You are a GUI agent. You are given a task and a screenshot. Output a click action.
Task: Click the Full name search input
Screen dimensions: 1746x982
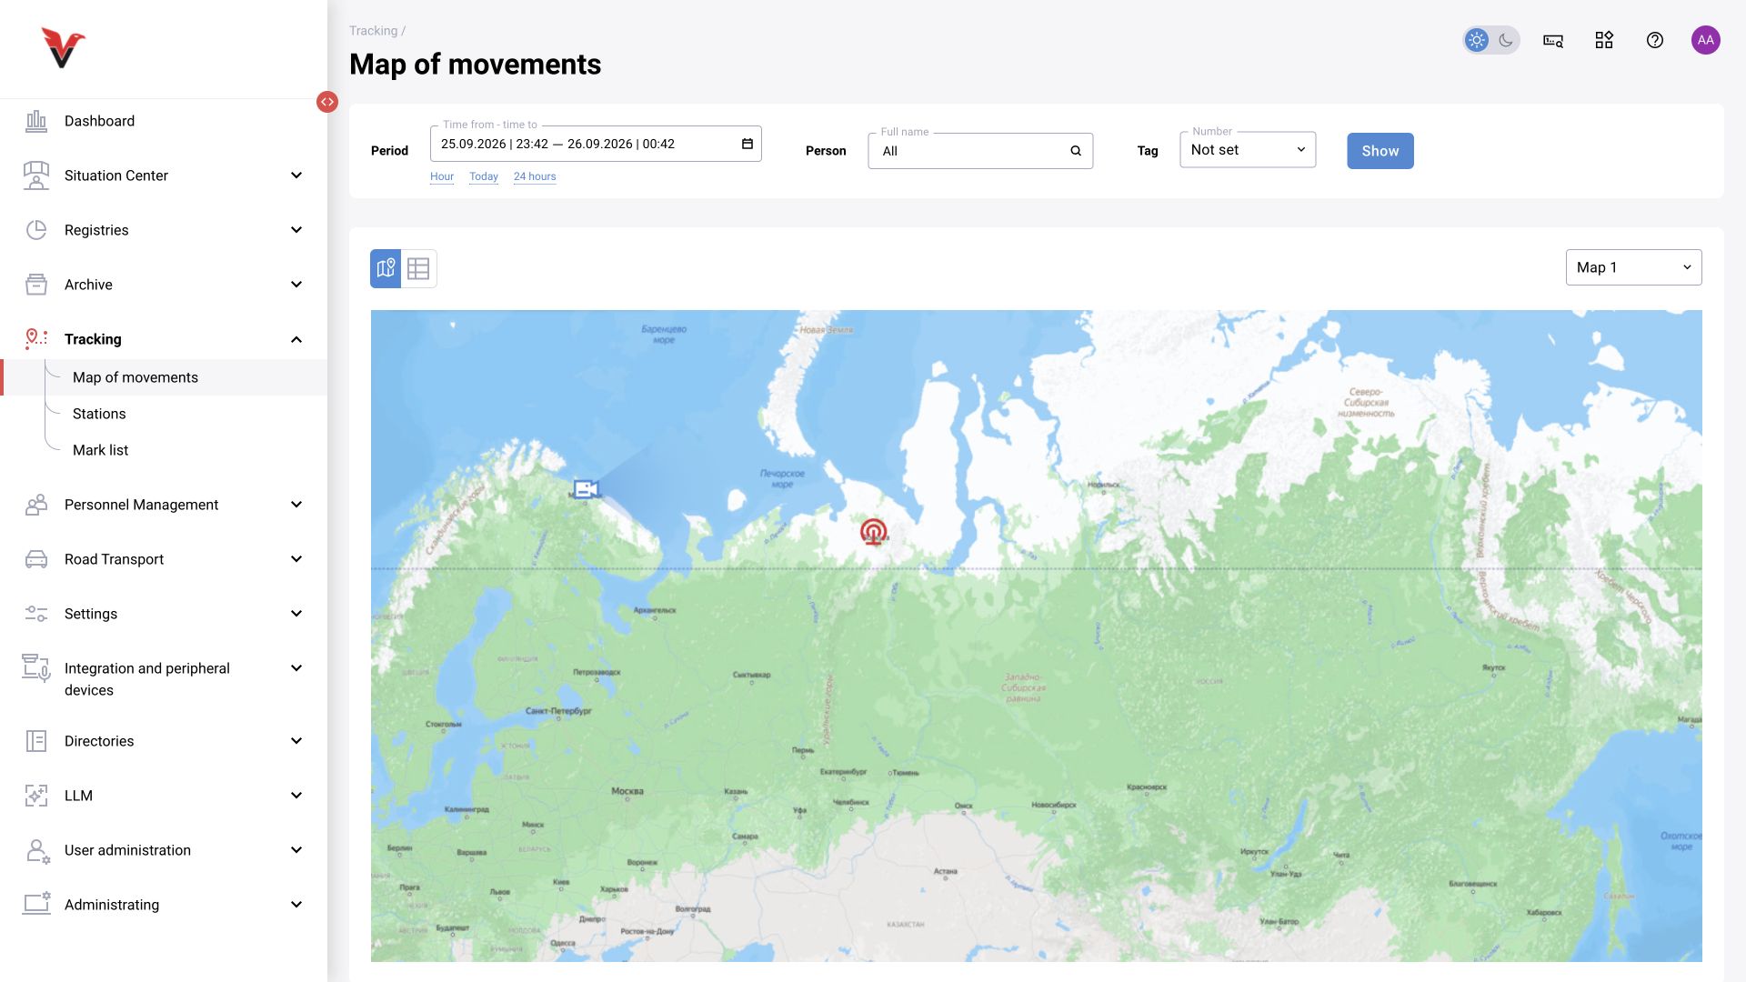[980, 151]
